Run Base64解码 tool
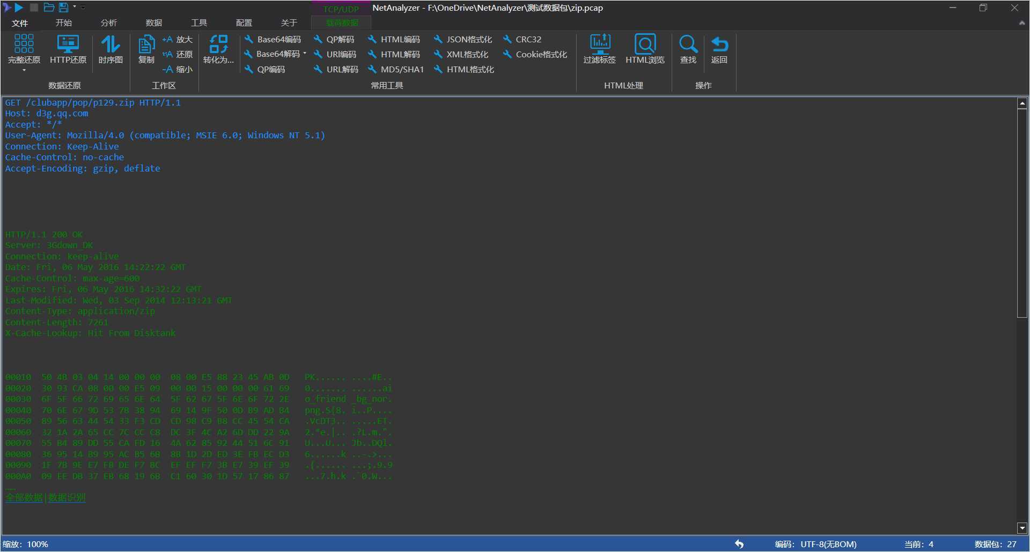The width and height of the screenshot is (1030, 552). point(272,54)
